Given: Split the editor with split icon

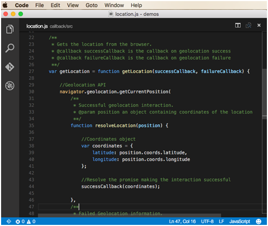Looking at the screenshot, I should coord(238,25).
